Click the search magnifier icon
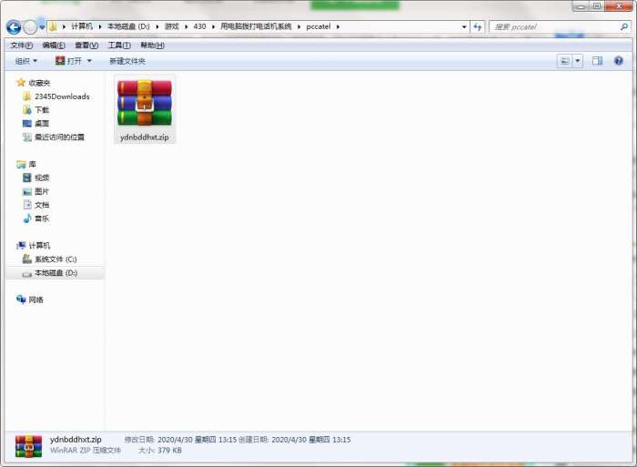 [x=624, y=26]
